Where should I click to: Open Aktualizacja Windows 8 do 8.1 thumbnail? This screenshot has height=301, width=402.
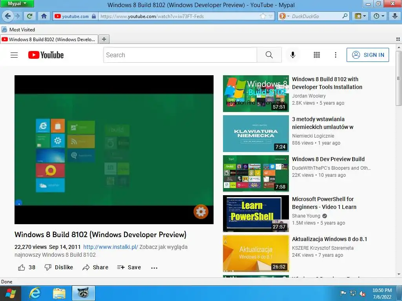(x=256, y=254)
